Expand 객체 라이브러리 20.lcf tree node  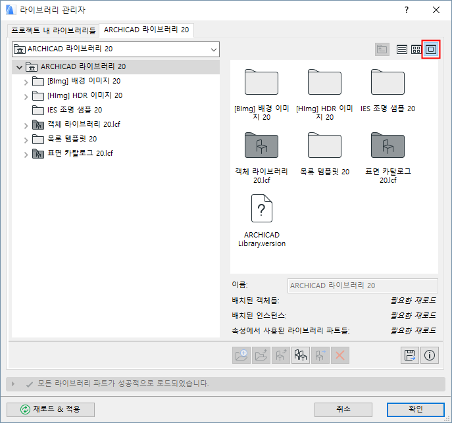(26, 126)
